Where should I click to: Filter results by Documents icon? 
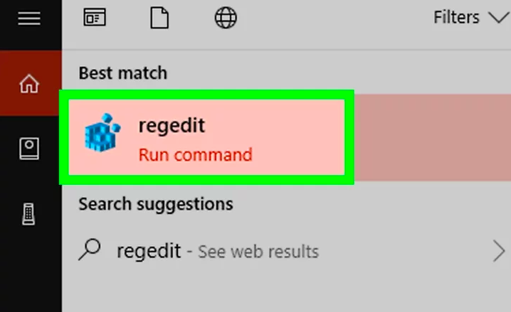pyautogui.click(x=159, y=18)
